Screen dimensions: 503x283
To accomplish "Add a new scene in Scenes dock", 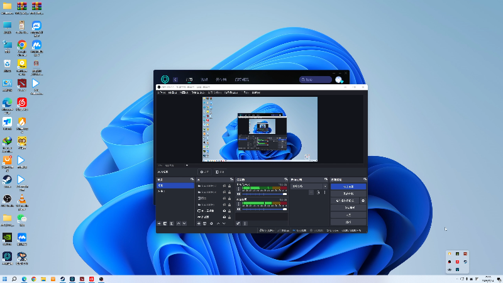I will [x=159, y=224].
